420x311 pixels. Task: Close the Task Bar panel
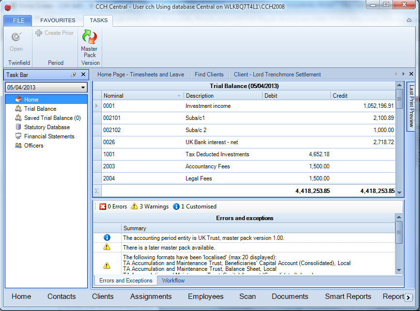coord(83,74)
